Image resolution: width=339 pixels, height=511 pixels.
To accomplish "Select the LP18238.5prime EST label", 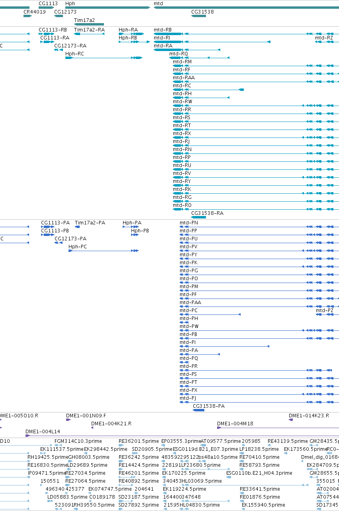I will pyautogui.click(x=259, y=449).
